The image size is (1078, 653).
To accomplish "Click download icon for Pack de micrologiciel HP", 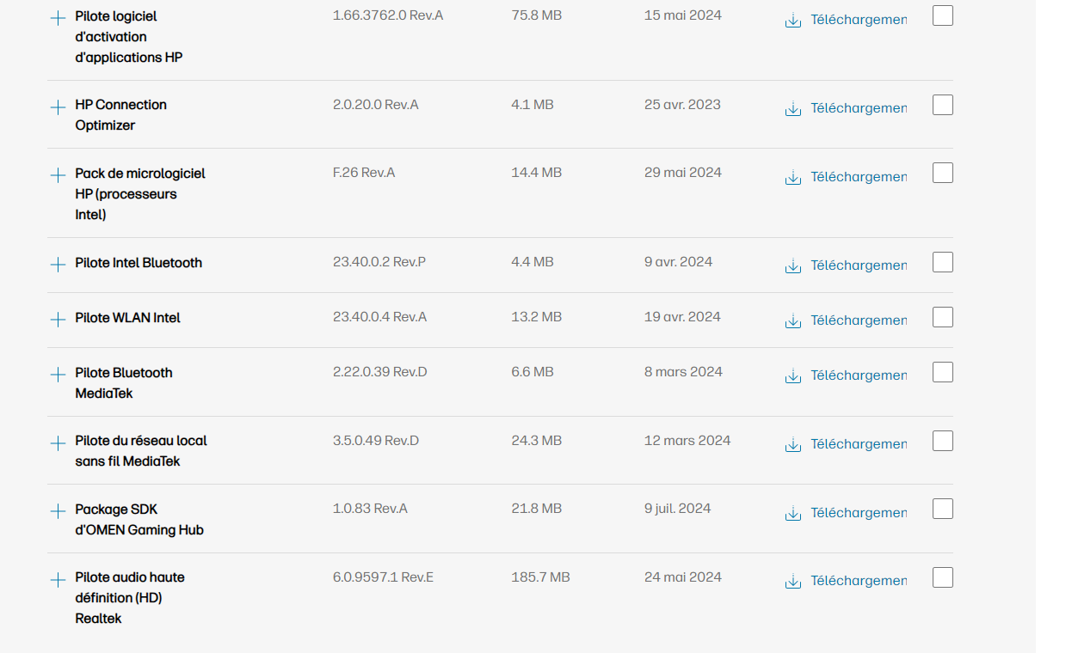I will point(792,177).
